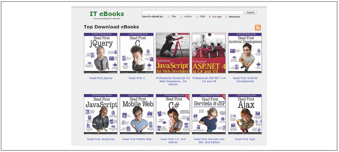Follow Professional ASP.NET 4 in C# link

click(x=209, y=80)
